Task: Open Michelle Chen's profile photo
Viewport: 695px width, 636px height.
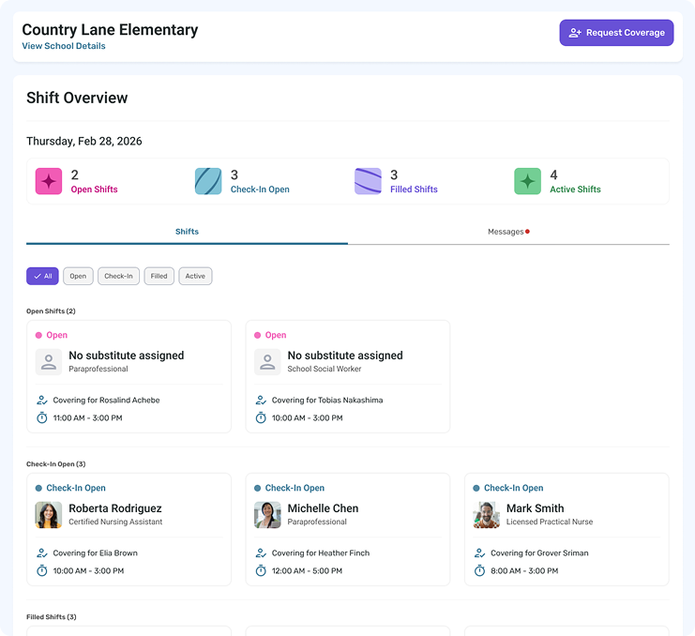Action: coord(267,515)
